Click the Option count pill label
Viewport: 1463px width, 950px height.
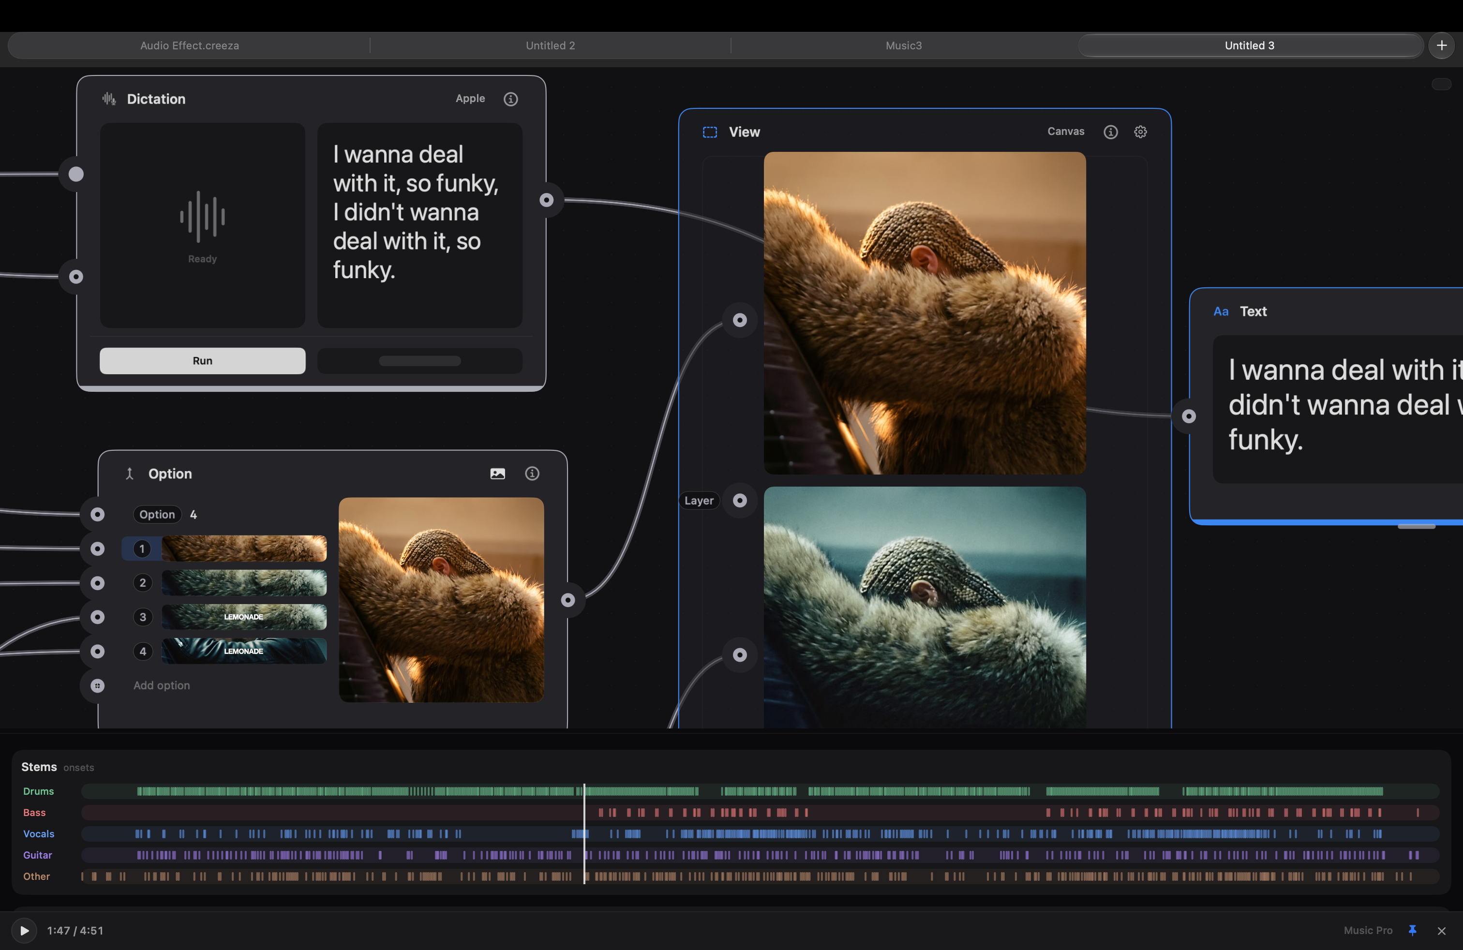157,514
